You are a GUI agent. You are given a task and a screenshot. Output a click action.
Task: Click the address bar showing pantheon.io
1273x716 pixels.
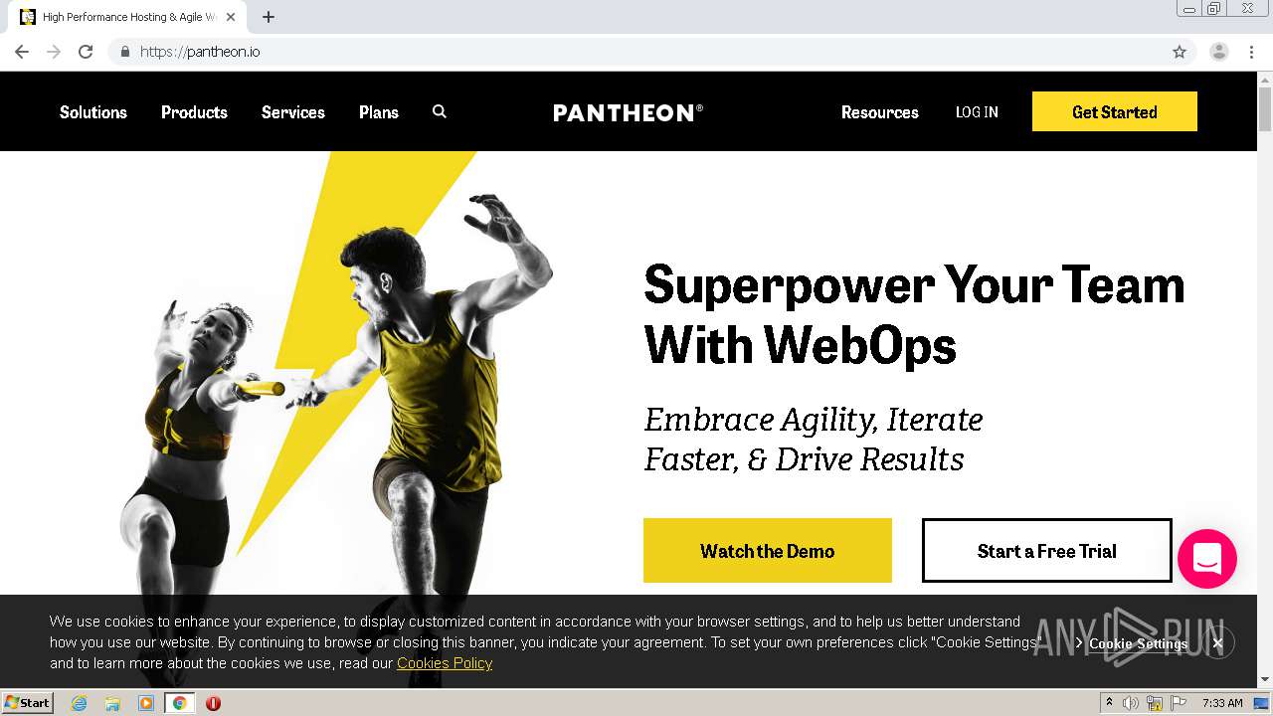tap(636, 52)
